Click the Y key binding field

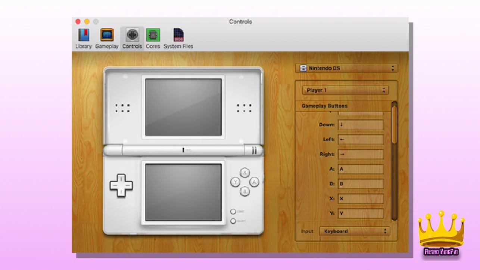pos(361,214)
